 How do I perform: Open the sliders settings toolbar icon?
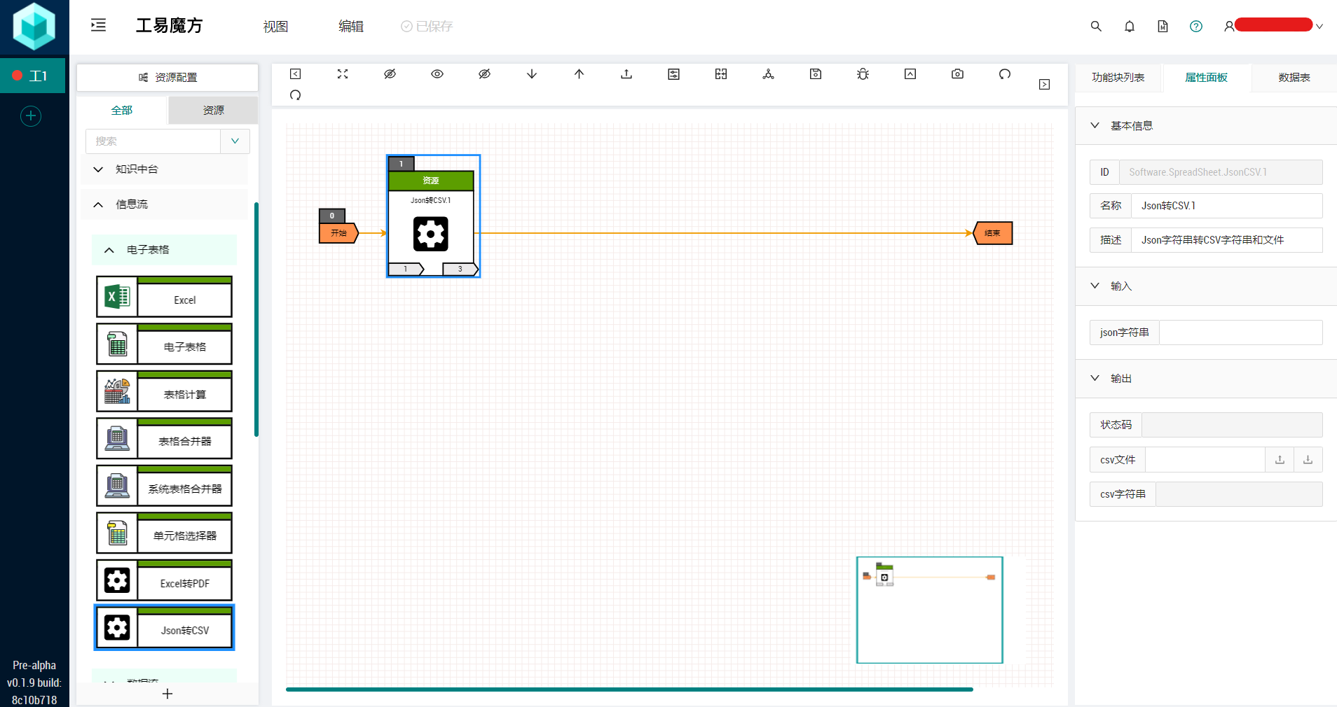click(x=674, y=74)
